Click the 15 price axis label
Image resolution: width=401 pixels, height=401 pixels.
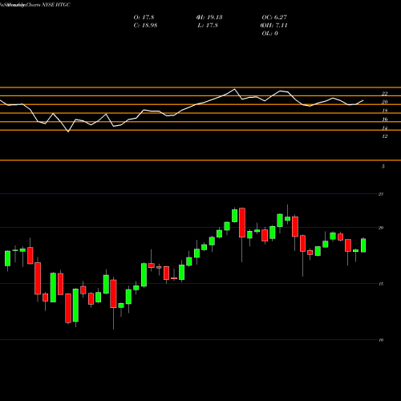pyautogui.click(x=381, y=284)
